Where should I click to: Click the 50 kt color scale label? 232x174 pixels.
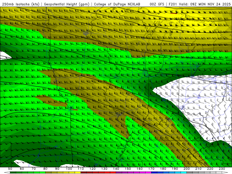pyautogui.click(x=10, y=169)
